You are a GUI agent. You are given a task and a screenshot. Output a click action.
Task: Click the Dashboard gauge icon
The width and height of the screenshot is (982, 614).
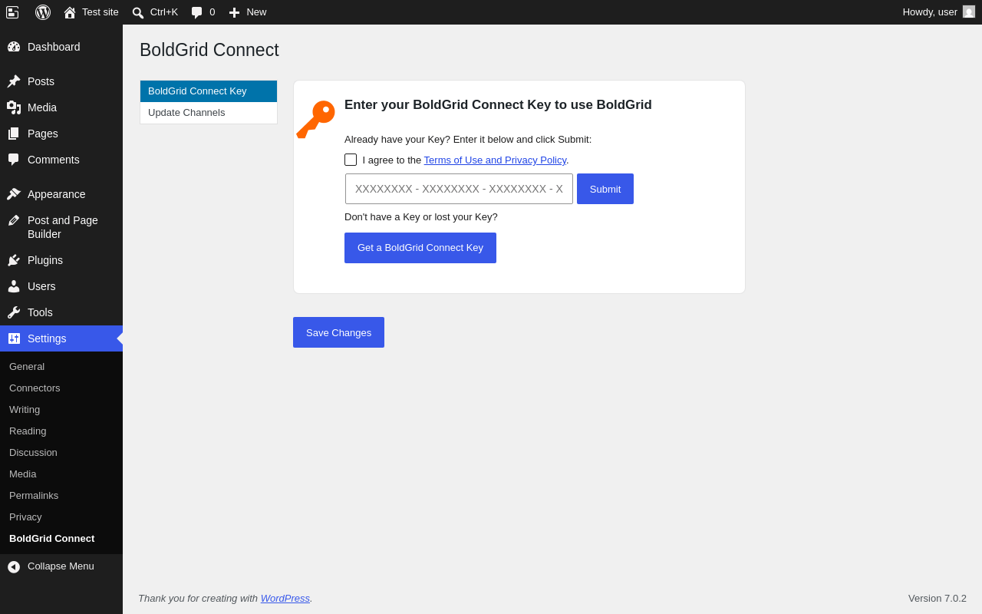(14, 47)
